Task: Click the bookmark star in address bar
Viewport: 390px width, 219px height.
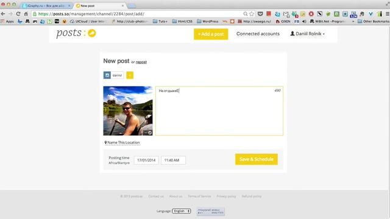Action: (x=252, y=14)
